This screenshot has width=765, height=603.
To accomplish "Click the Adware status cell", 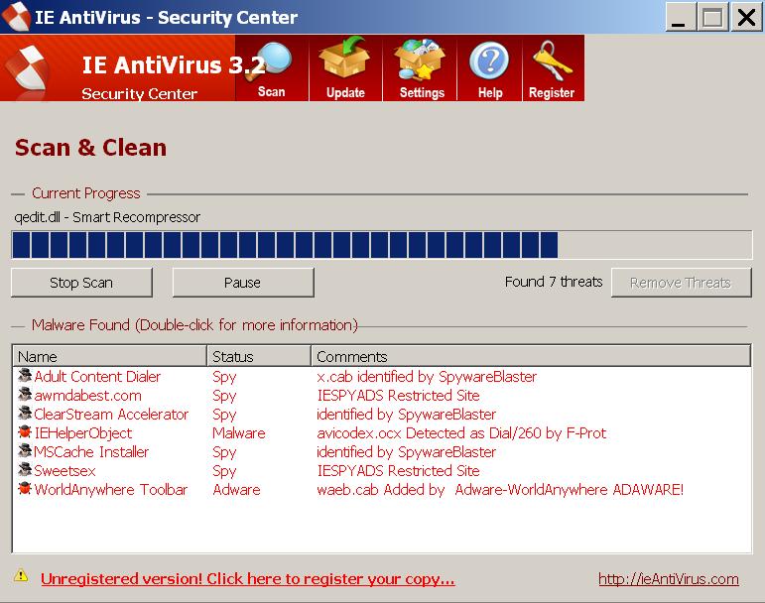I will [236, 489].
